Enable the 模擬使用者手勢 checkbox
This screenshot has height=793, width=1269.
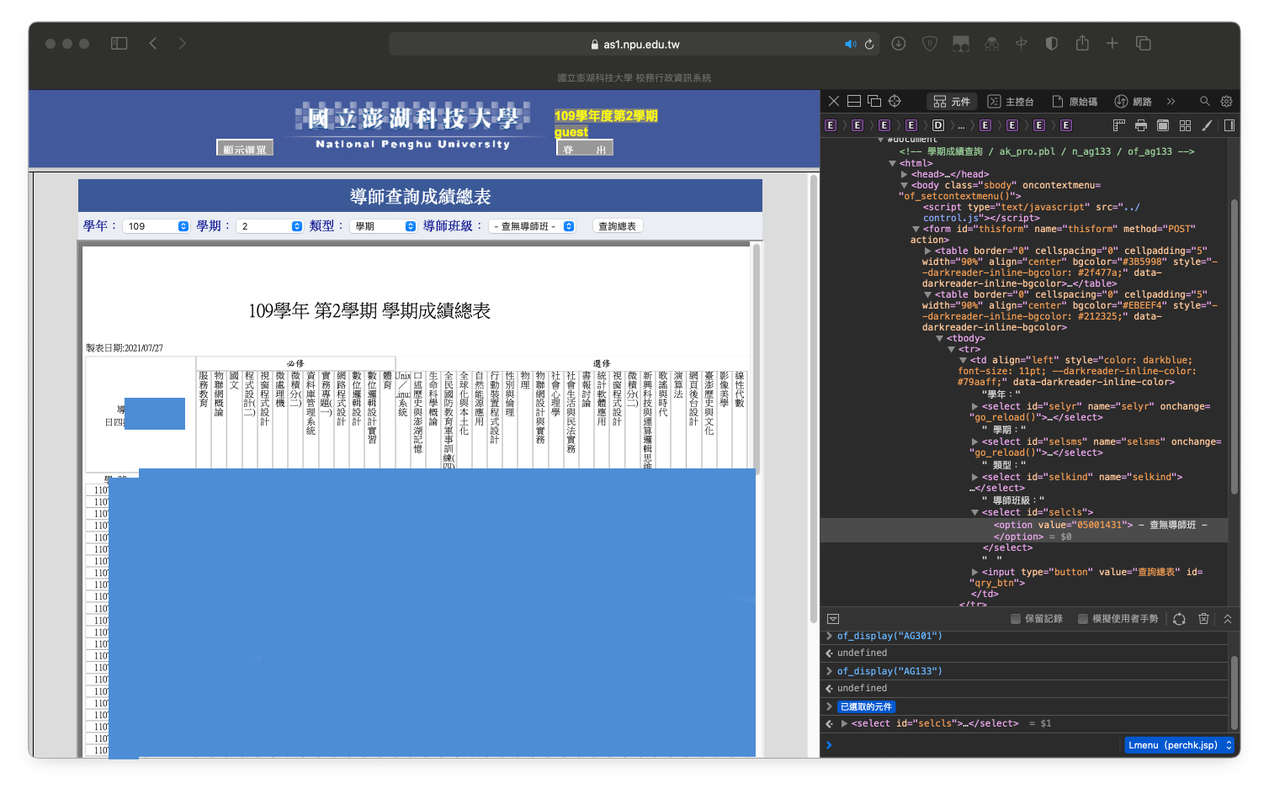(1083, 619)
